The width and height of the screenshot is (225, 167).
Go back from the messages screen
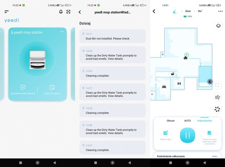point(80,12)
